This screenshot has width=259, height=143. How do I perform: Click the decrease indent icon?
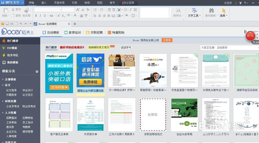109,10
